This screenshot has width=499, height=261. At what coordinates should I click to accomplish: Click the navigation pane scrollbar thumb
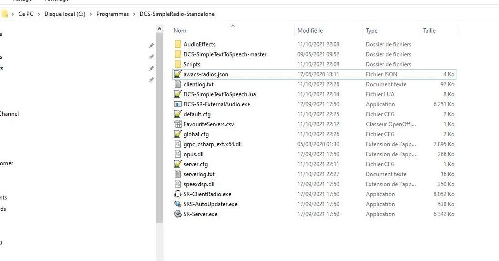pyautogui.click(x=160, y=129)
